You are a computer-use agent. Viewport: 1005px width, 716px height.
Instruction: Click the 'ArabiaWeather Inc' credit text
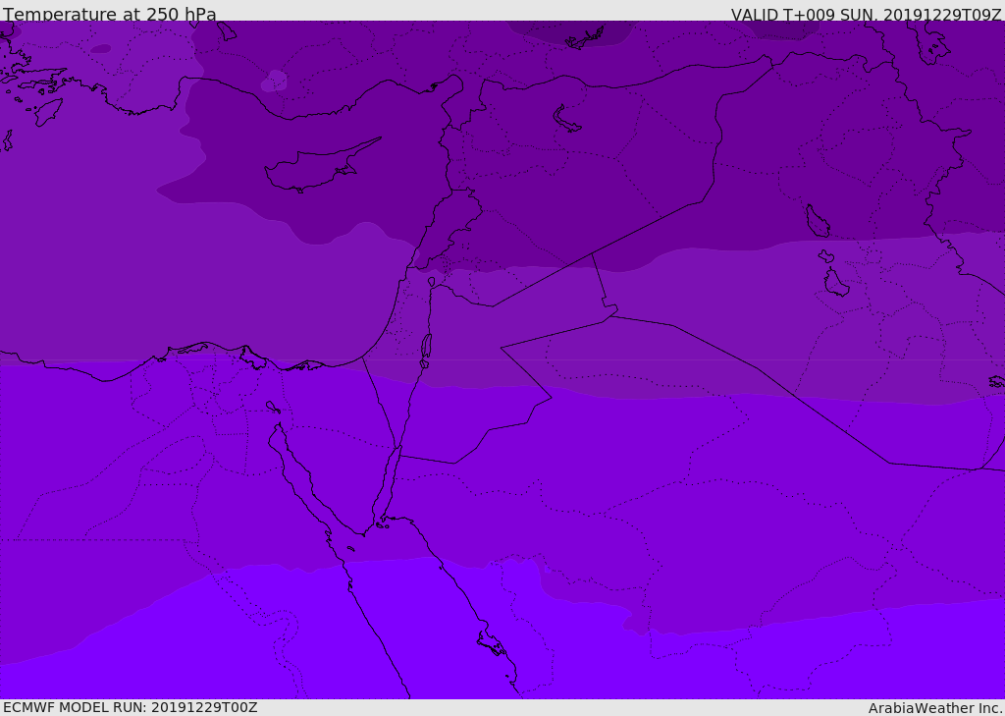point(934,708)
